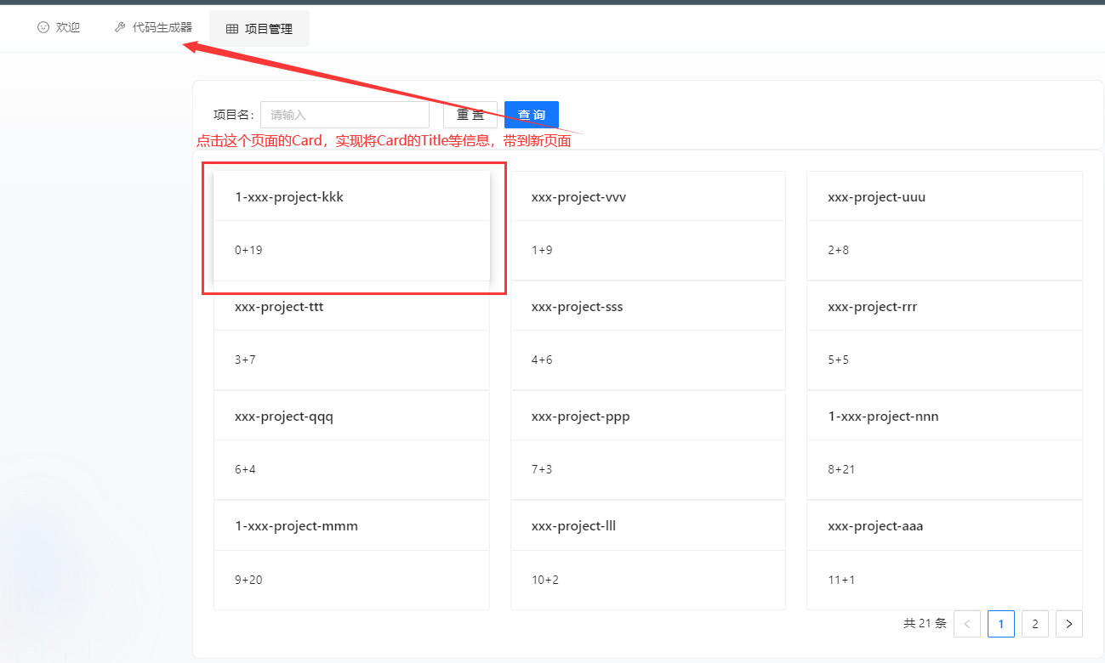The height and width of the screenshot is (663, 1105).
Task: Click the 8+21 card content
Action: point(841,470)
